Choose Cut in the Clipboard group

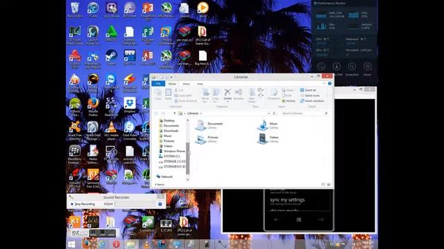pos(179,91)
